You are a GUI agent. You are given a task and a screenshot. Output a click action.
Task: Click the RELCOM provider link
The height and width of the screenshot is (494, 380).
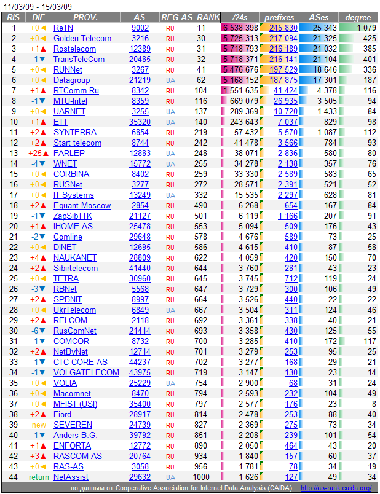(x=70, y=320)
